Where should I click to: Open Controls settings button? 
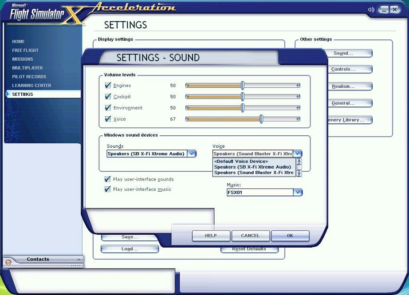pos(350,69)
